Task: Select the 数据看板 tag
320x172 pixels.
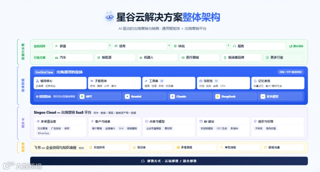Action: pyautogui.click(x=132, y=128)
